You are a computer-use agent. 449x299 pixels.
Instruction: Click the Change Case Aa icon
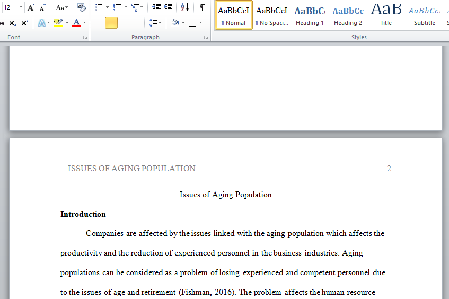pos(59,7)
